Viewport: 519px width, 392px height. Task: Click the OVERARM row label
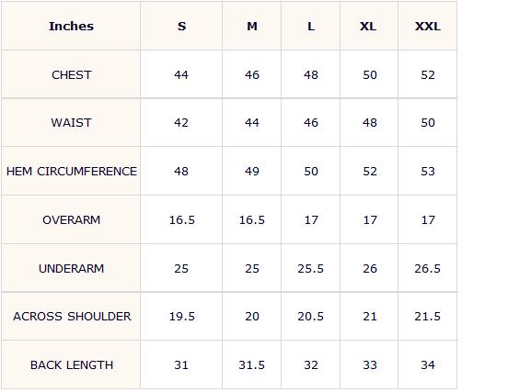pos(71,220)
